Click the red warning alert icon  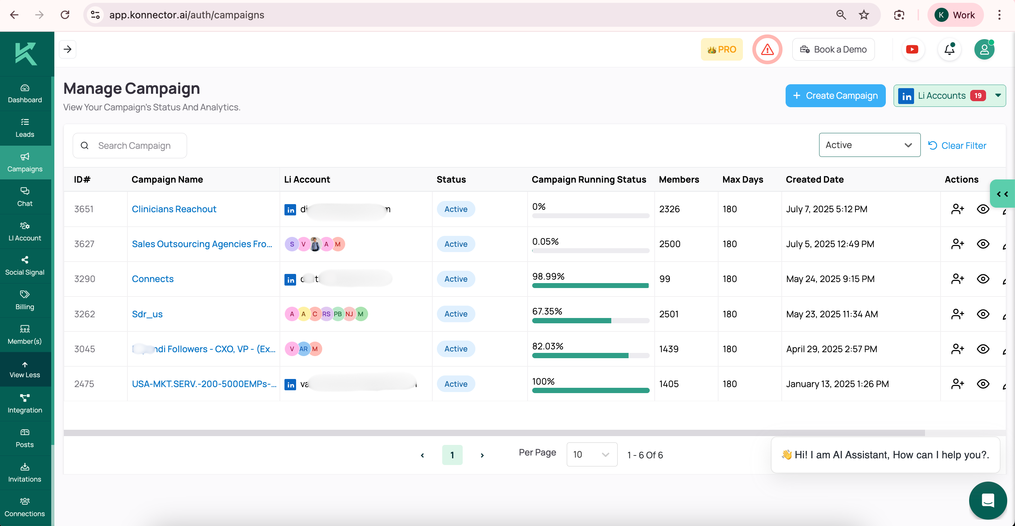pyautogui.click(x=767, y=49)
